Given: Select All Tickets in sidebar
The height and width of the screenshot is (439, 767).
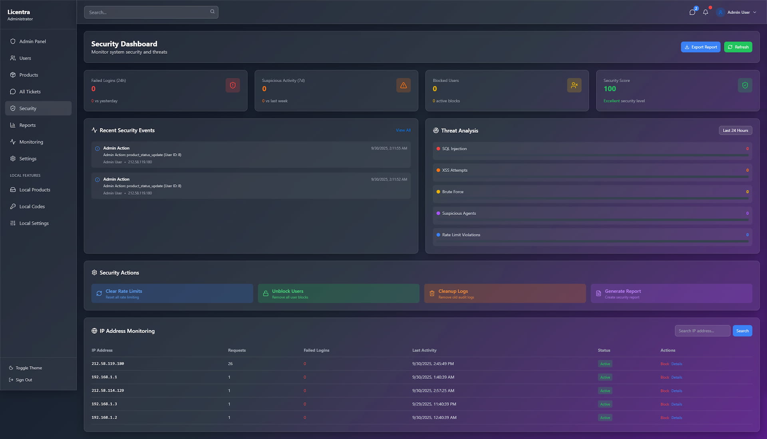Looking at the screenshot, I should [30, 92].
